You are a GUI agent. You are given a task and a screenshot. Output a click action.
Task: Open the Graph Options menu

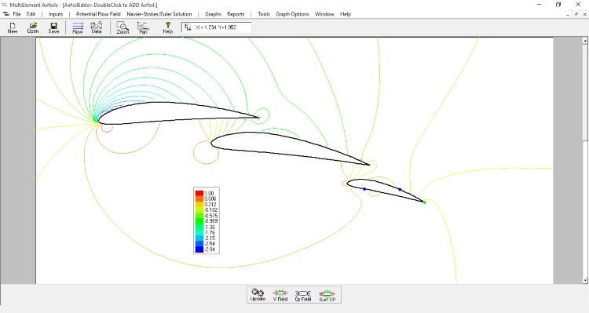pos(293,14)
